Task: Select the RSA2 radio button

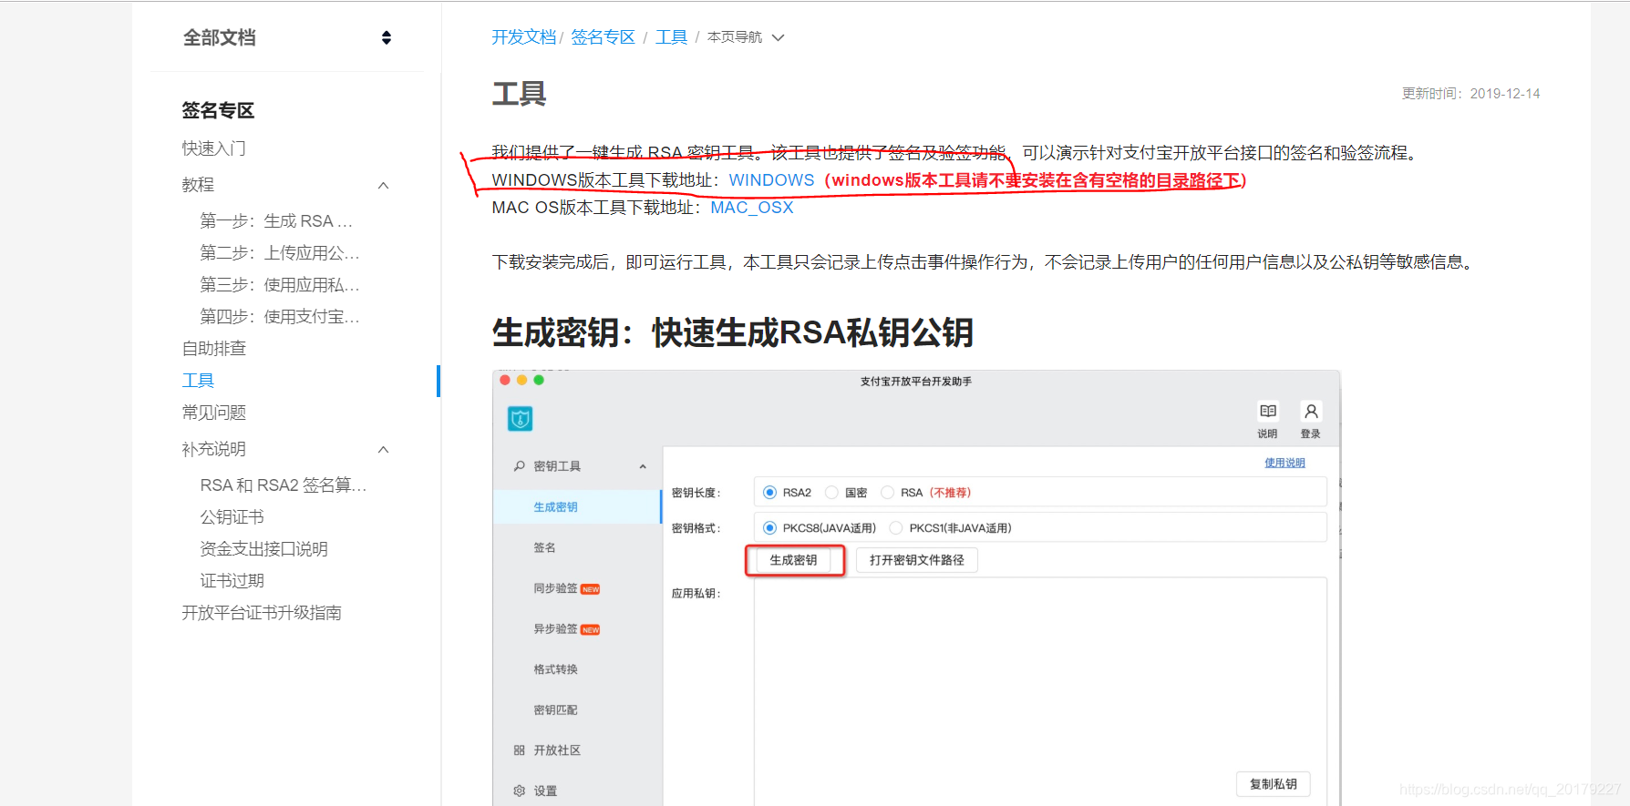Action: tap(770, 493)
